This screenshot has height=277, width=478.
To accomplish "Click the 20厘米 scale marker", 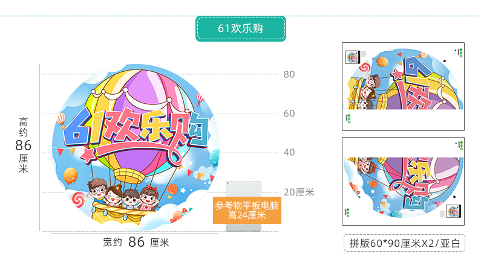I will pos(299,192).
